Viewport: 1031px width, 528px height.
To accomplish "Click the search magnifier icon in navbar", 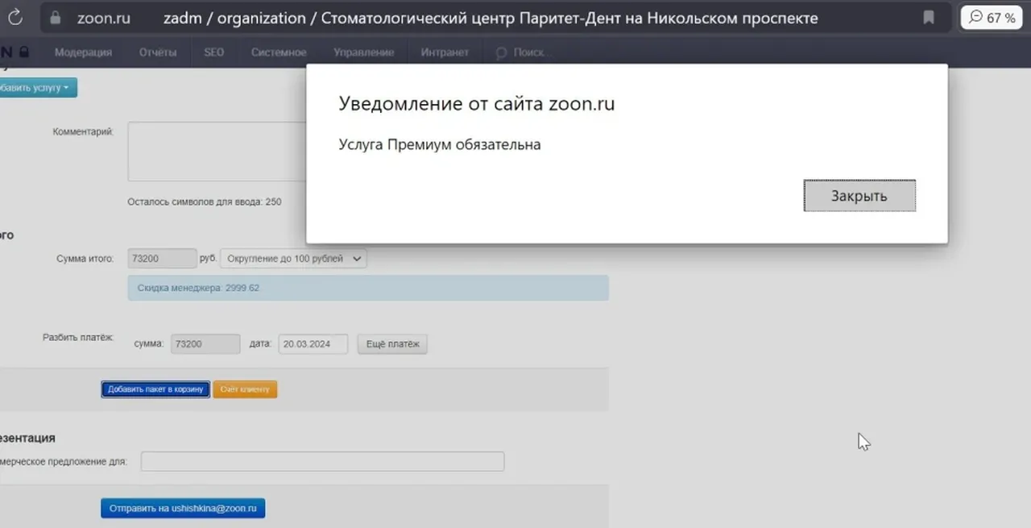I will (501, 53).
